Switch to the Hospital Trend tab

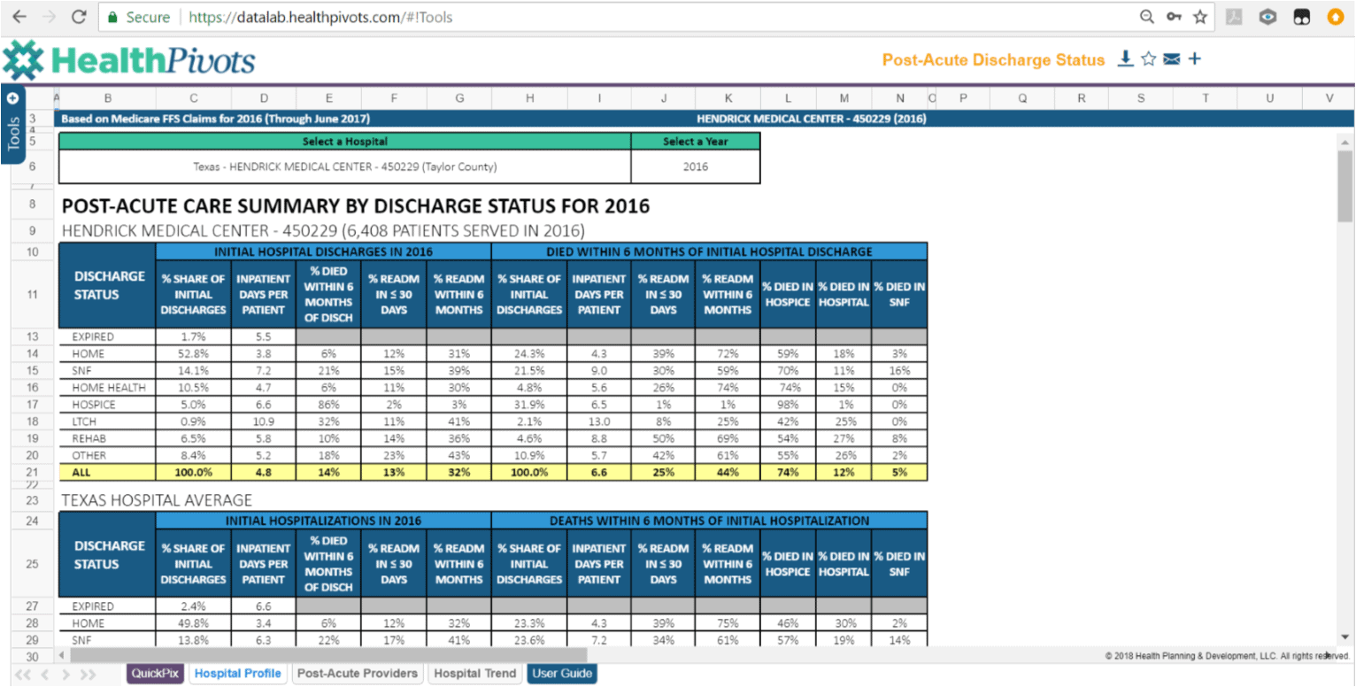tap(474, 673)
